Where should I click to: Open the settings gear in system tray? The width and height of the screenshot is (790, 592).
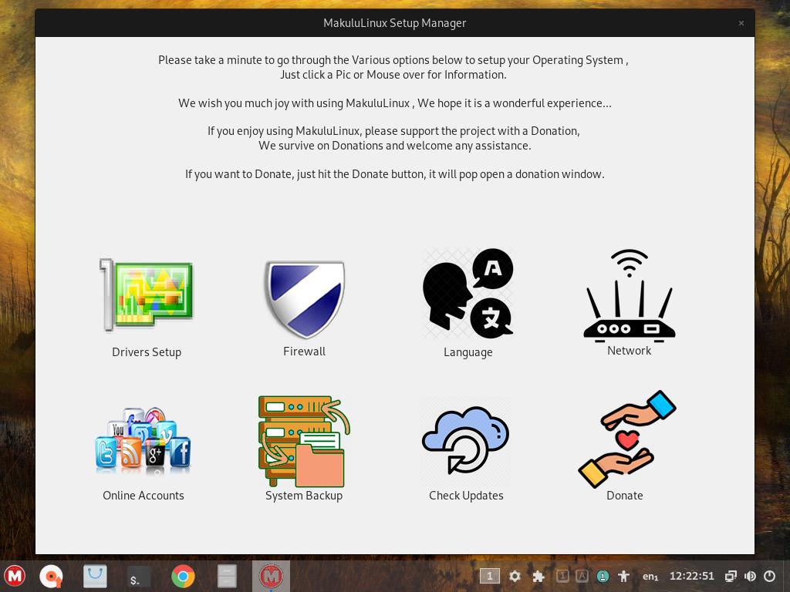coord(515,576)
